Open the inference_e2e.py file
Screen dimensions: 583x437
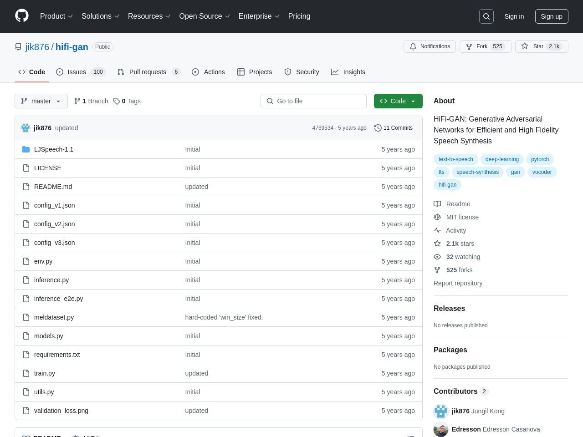coord(58,299)
